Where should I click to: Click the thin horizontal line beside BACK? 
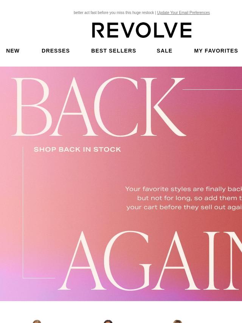coord(212,89)
